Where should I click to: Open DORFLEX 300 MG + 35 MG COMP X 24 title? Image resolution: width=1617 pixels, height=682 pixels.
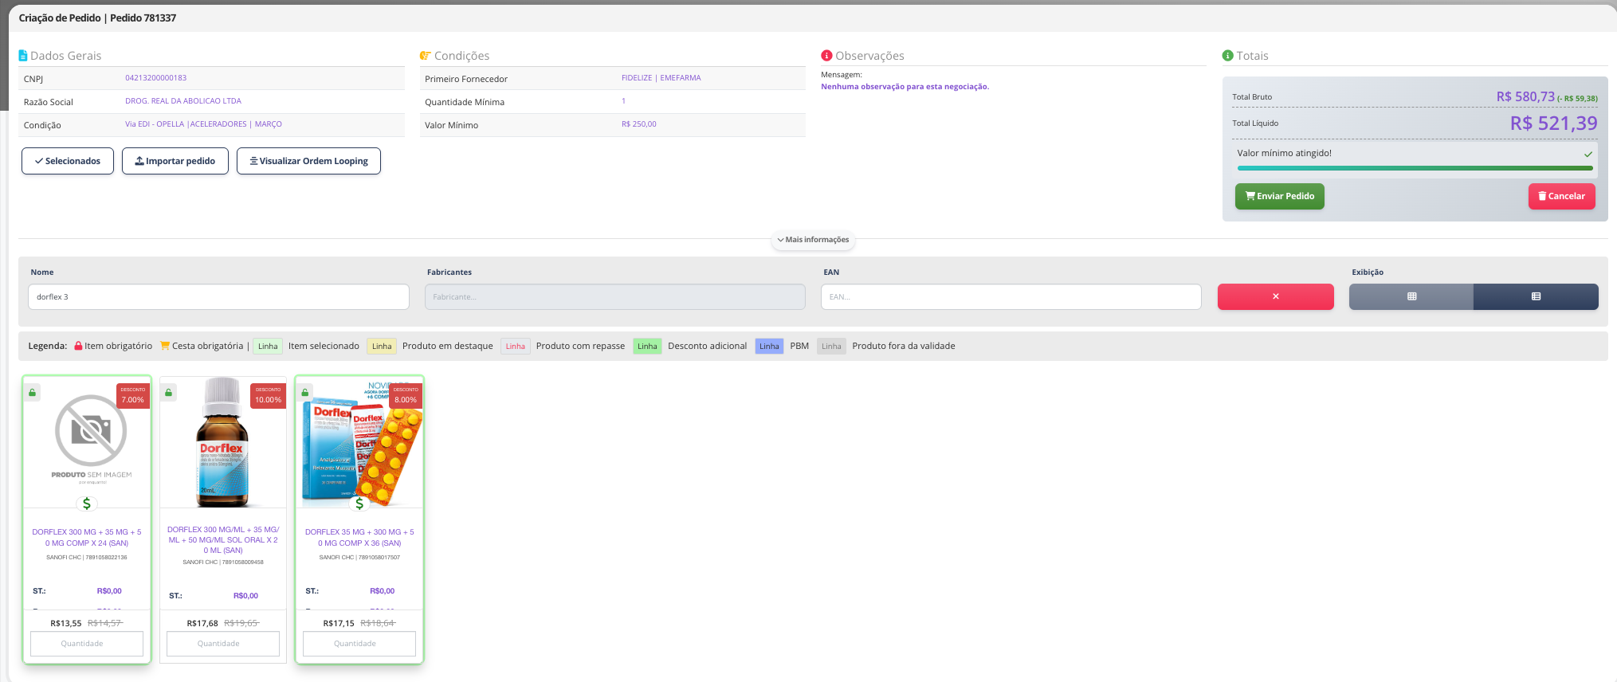(87, 538)
